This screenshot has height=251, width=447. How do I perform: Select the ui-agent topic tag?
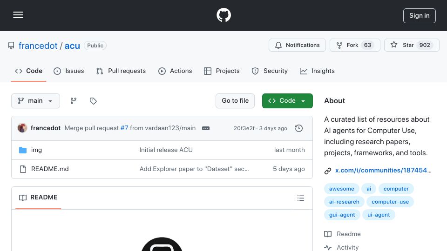[379, 215]
